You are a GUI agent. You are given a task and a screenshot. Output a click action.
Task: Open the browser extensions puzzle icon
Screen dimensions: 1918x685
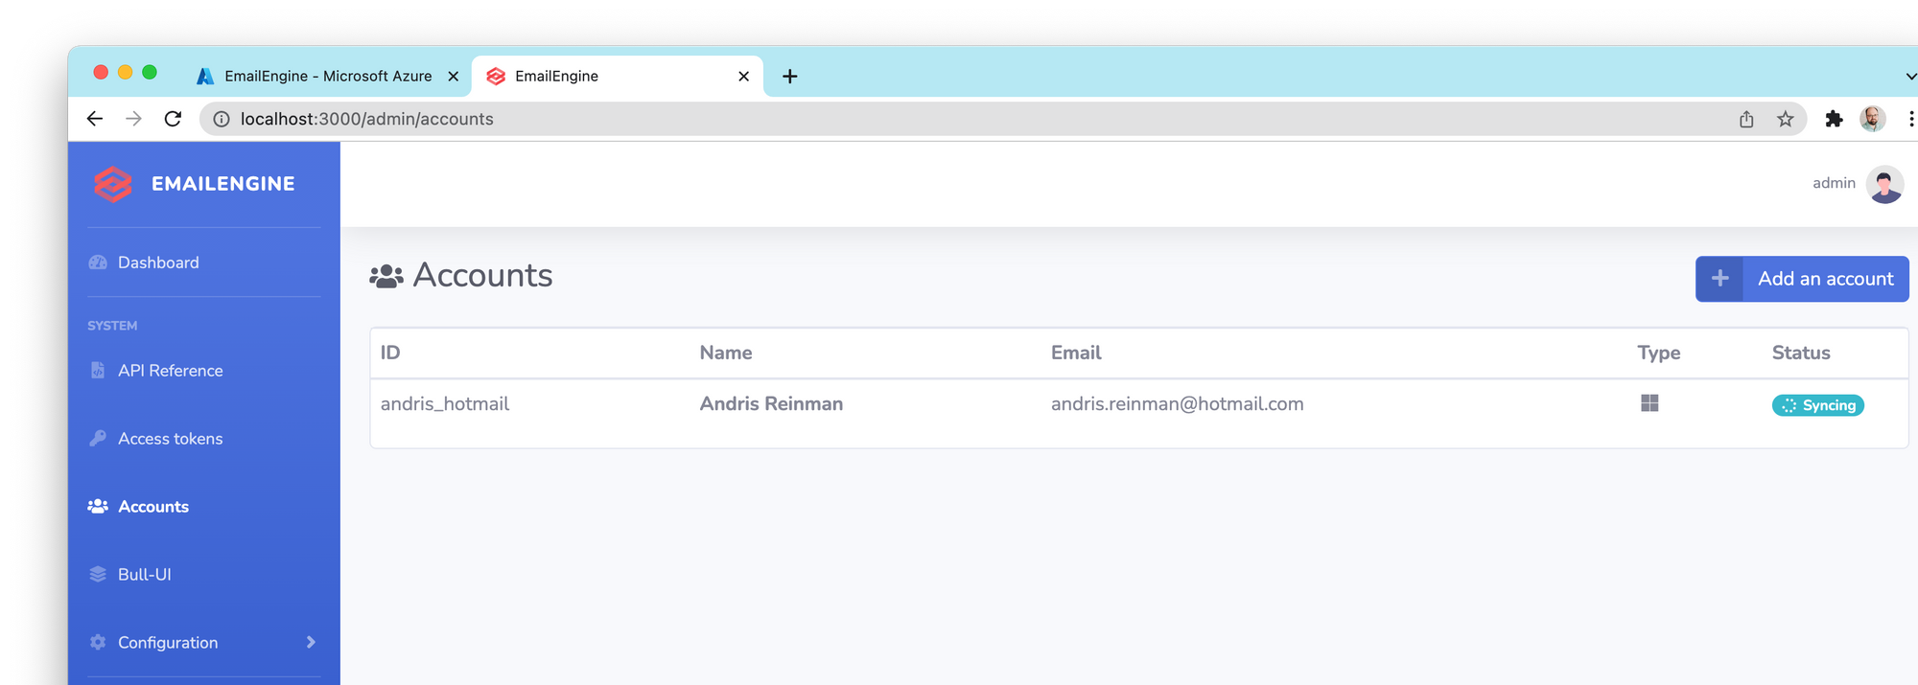[1834, 119]
